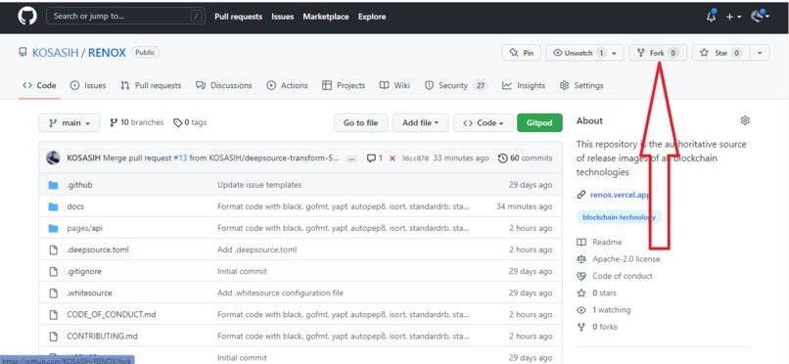This screenshot has width=789, height=364.
Task: Open the Projects tab
Action: (344, 85)
